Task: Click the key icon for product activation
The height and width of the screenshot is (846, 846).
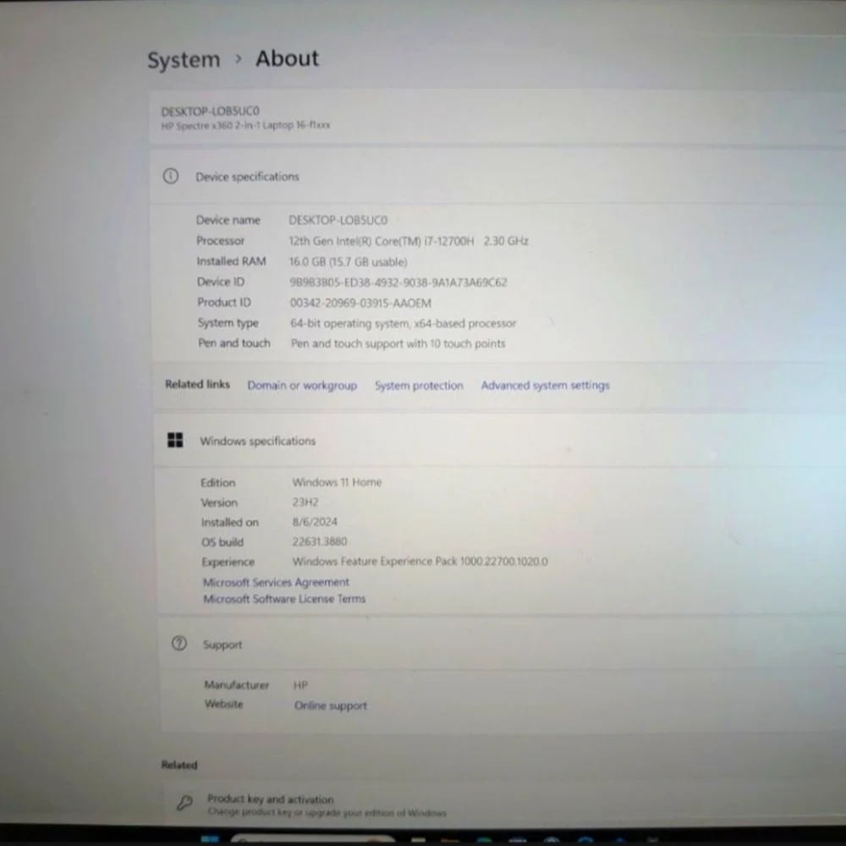Action: point(184,804)
